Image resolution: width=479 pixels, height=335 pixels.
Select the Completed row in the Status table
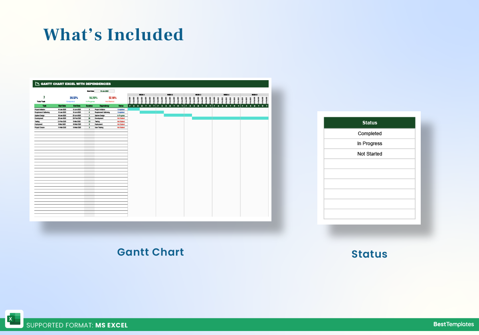tap(369, 133)
